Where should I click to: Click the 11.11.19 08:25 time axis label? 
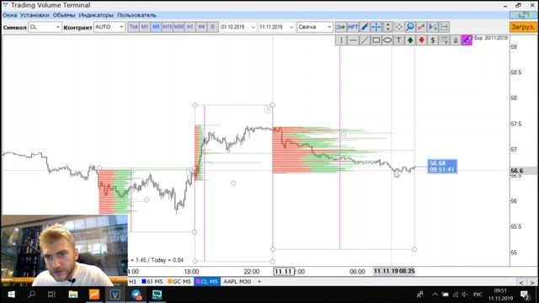[394, 271]
